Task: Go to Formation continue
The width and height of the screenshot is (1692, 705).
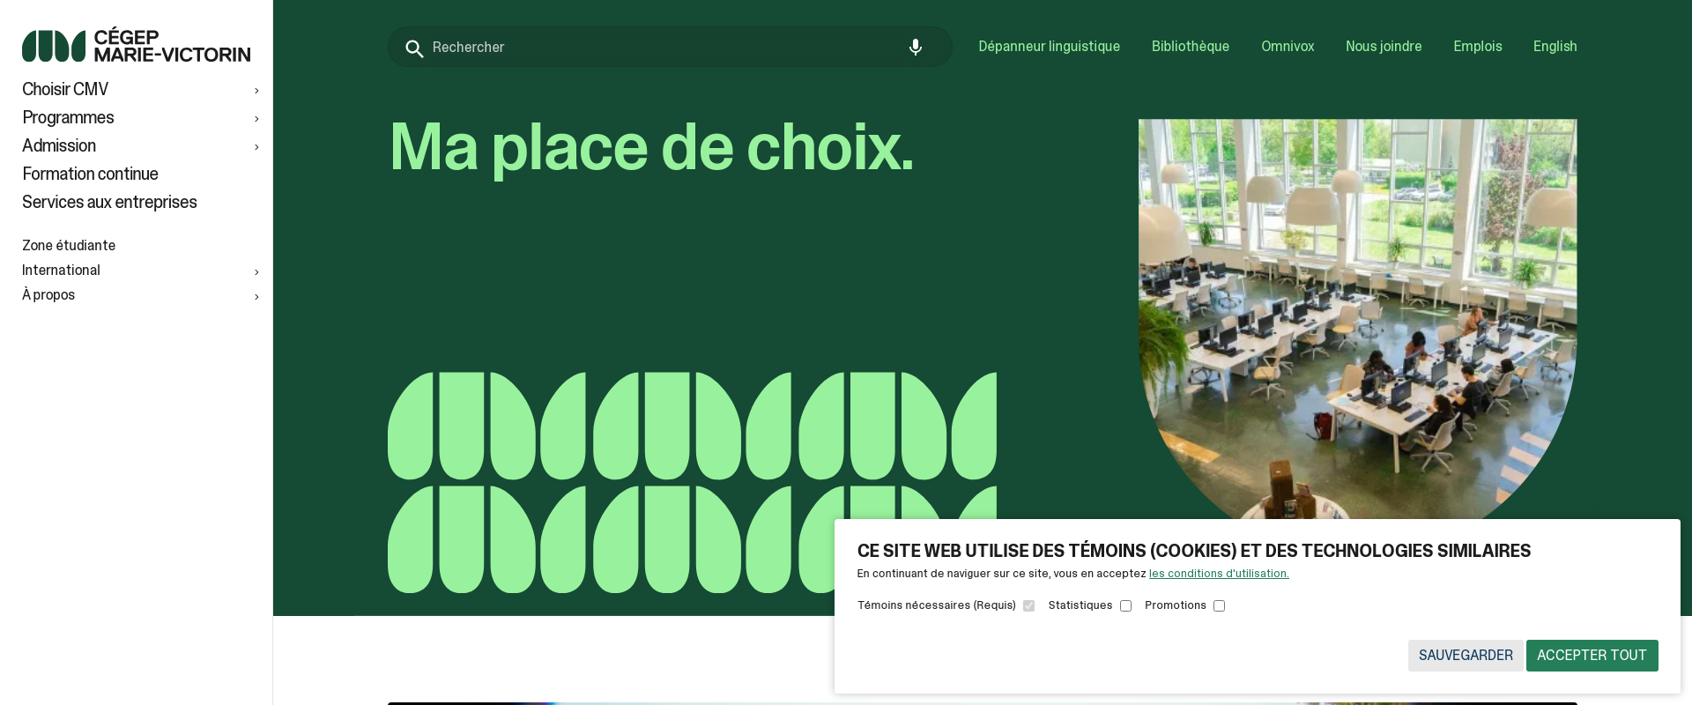Action: [x=90, y=174]
